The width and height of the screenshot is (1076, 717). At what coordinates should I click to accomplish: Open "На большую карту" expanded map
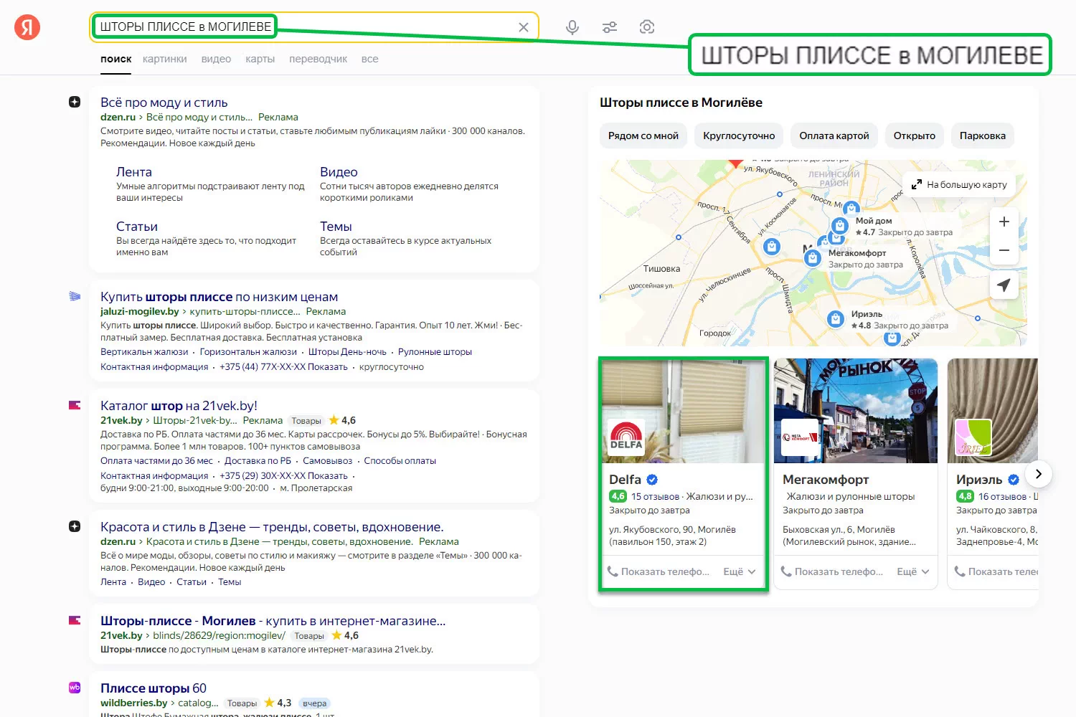959,184
